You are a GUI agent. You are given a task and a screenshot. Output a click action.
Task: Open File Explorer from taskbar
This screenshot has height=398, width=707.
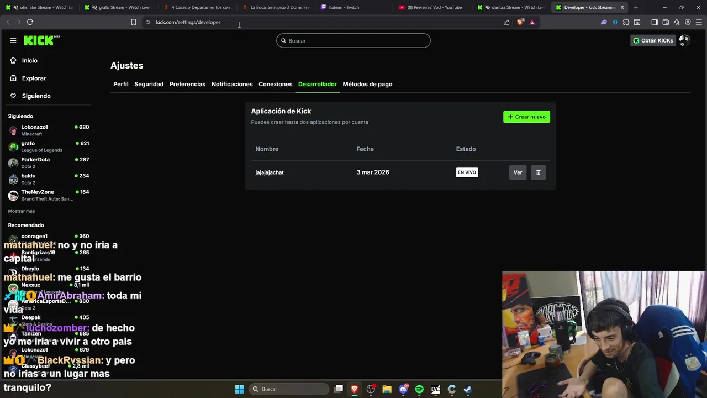[x=387, y=389]
